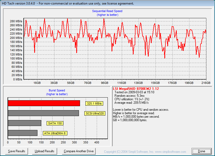Click the Sequential Read Speed heading
This screenshot has height=156, width=215.
pos(107,11)
